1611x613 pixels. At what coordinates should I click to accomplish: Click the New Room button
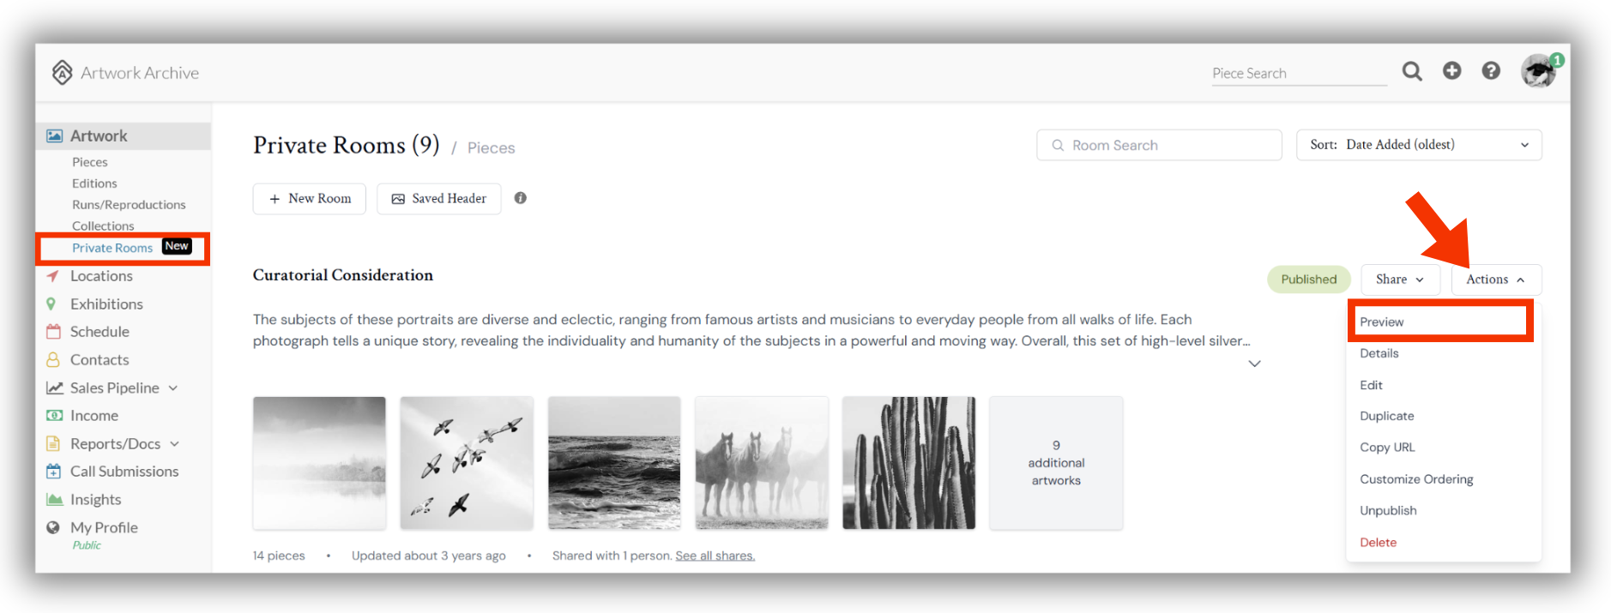point(310,199)
